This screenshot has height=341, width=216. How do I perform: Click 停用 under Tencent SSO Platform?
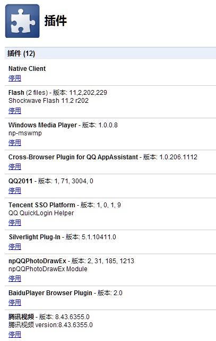point(15,223)
